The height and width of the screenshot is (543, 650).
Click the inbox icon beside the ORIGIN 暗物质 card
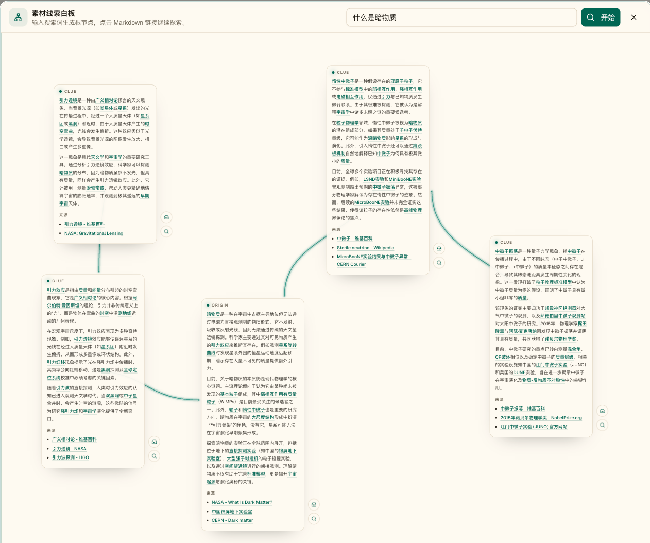[x=314, y=504]
